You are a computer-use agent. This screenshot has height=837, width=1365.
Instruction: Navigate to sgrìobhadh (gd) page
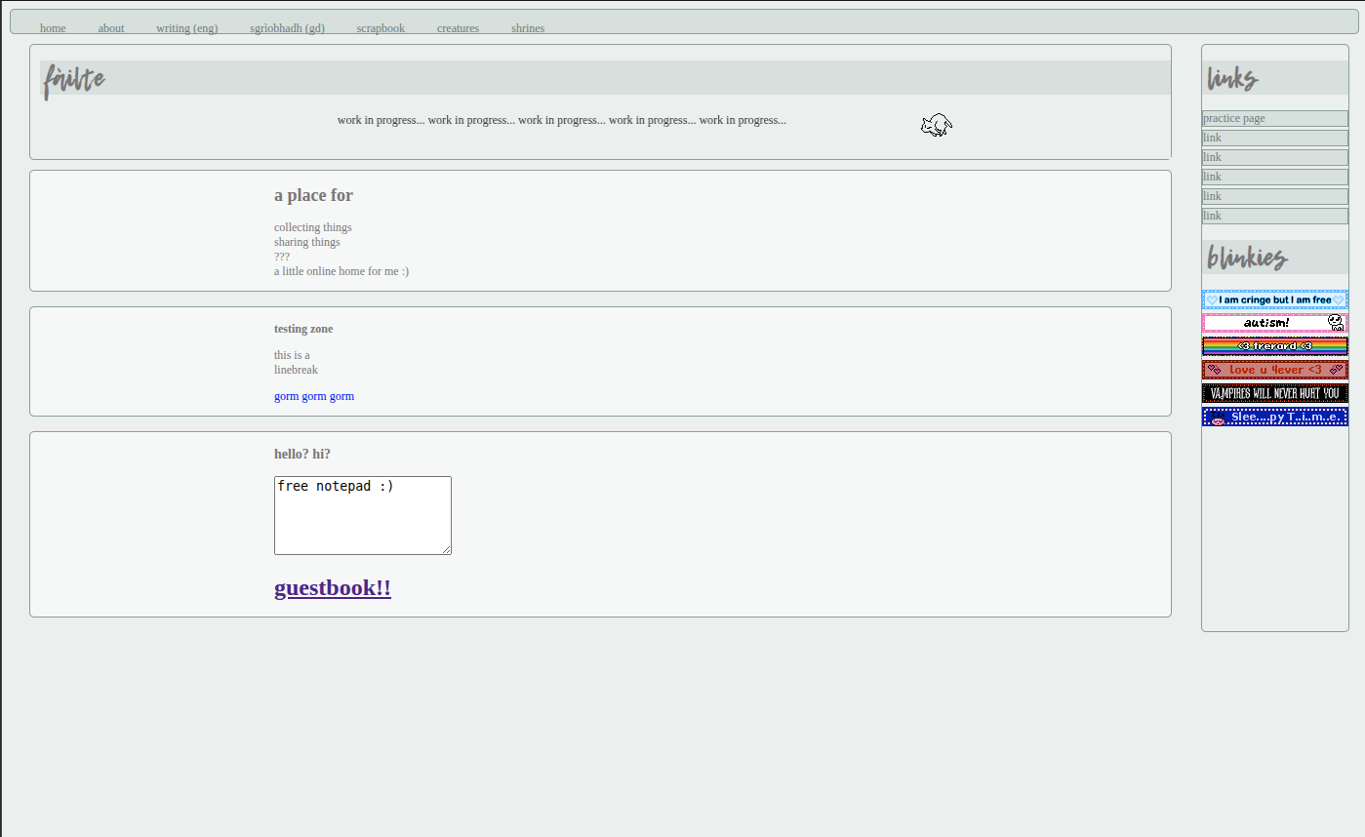click(287, 28)
